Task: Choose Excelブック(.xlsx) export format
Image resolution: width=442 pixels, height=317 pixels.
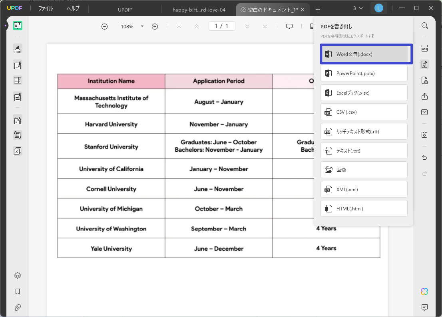Action: tap(364, 93)
